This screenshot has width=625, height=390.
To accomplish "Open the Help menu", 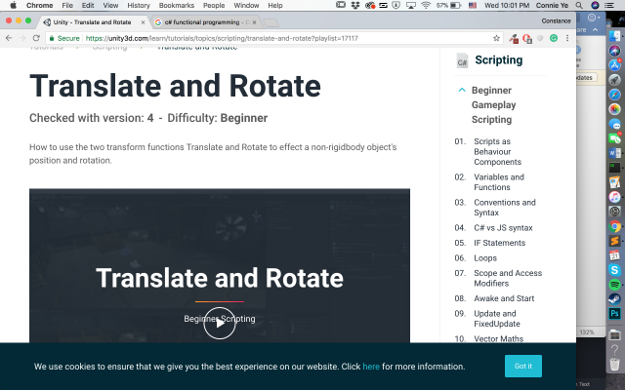I will click(x=275, y=5).
